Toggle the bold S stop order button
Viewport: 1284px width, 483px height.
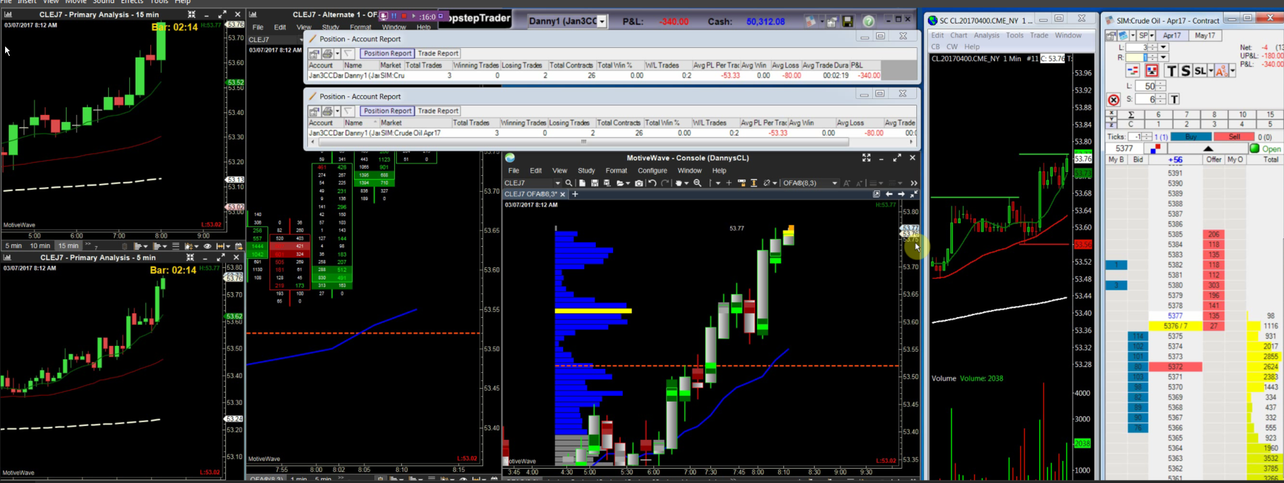coord(1185,71)
